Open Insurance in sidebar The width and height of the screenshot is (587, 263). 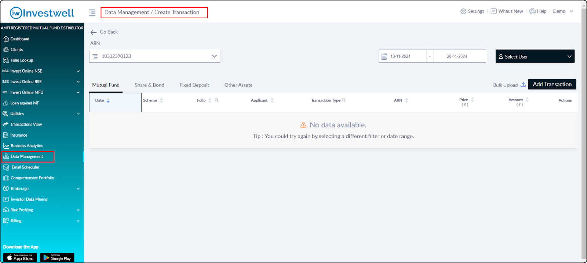click(19, 135)
